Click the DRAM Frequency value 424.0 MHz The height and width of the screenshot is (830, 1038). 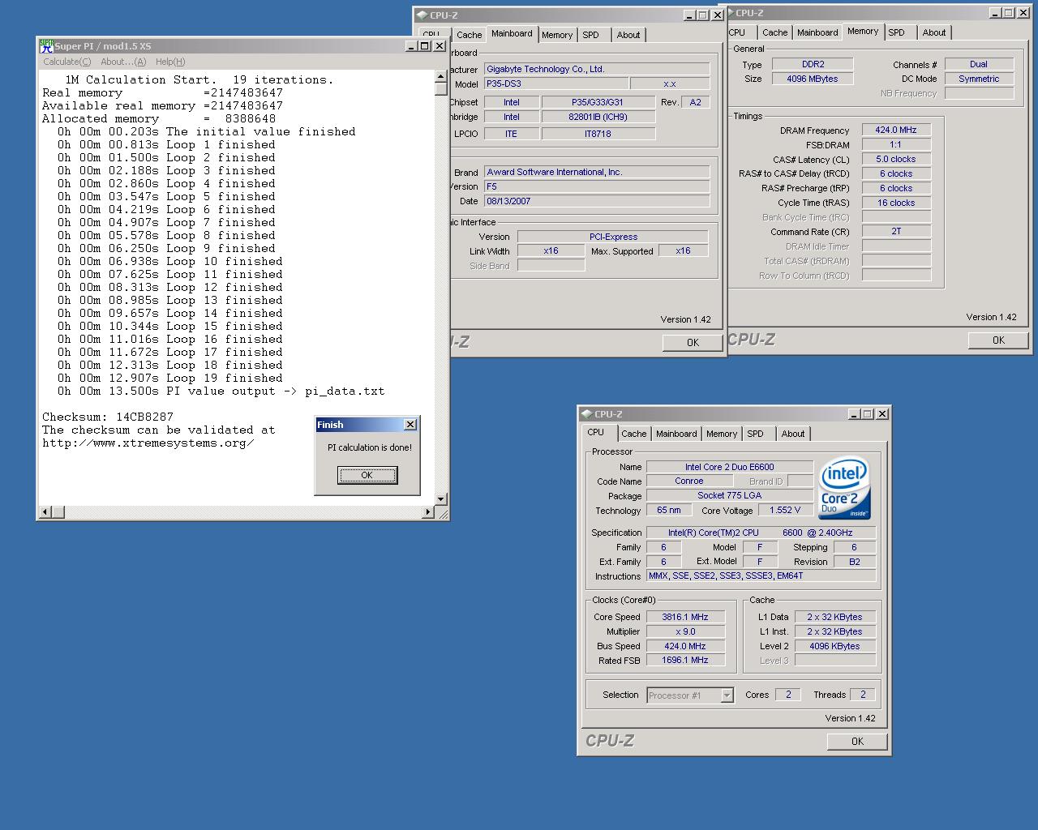pos(896,130)
